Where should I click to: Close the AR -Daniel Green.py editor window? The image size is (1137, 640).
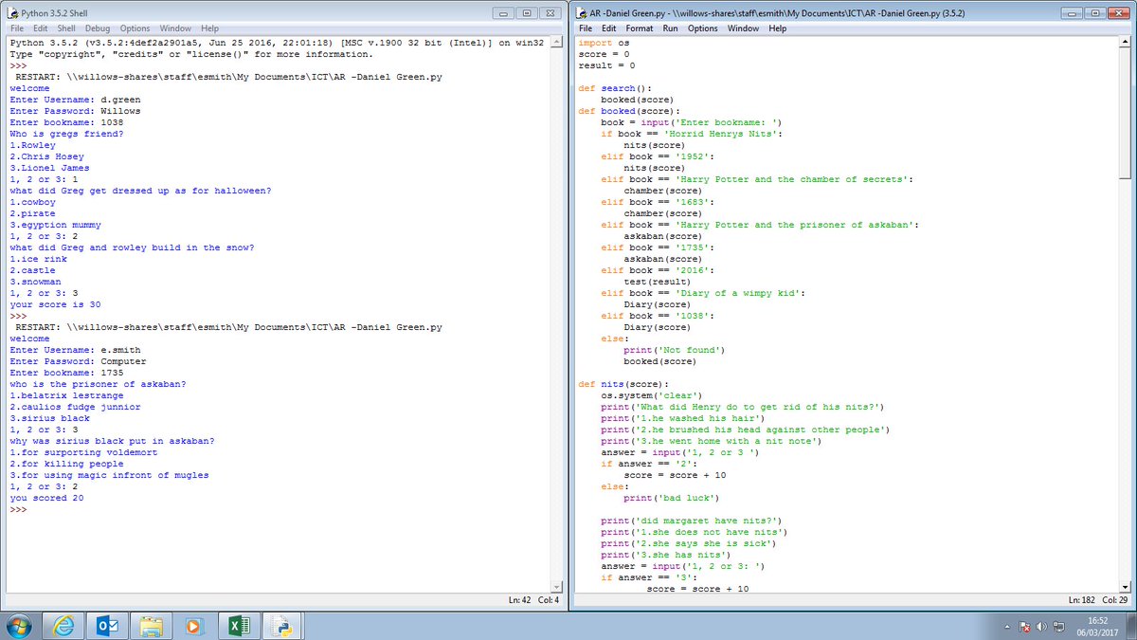point(1119,13)
